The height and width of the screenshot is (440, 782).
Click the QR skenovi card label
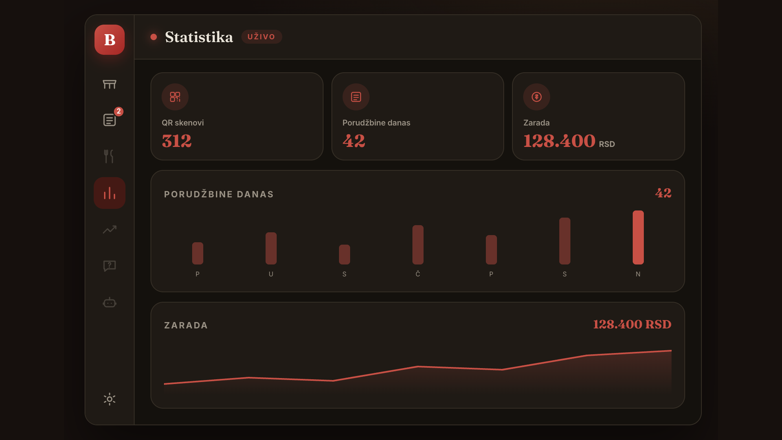click(x=183, y=123)
